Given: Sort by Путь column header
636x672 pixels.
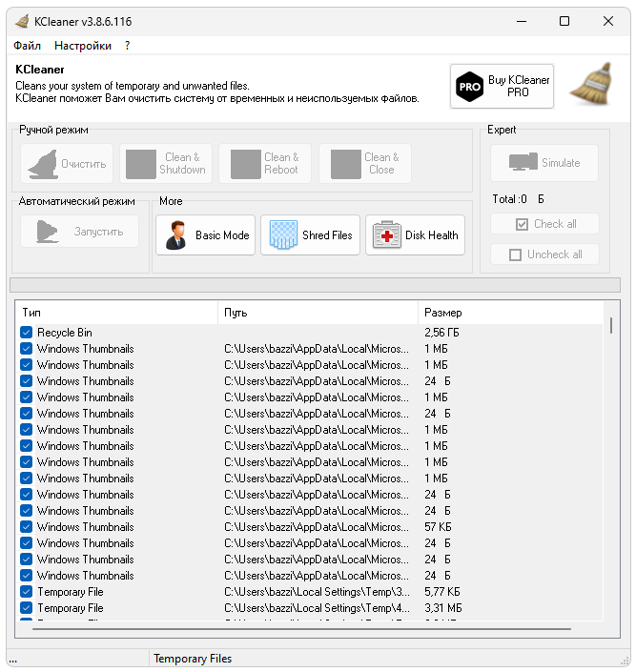Looking at the screenshot, I should tap(318, 313).
